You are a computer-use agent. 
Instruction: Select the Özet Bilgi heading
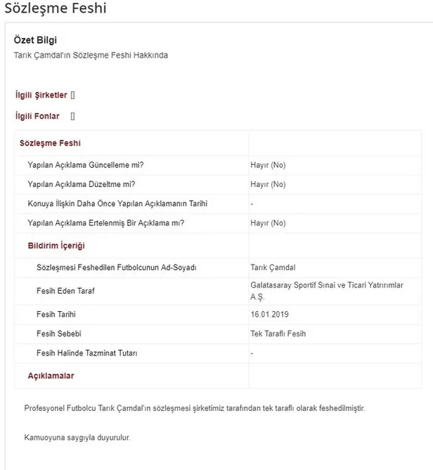coord(35,40)
